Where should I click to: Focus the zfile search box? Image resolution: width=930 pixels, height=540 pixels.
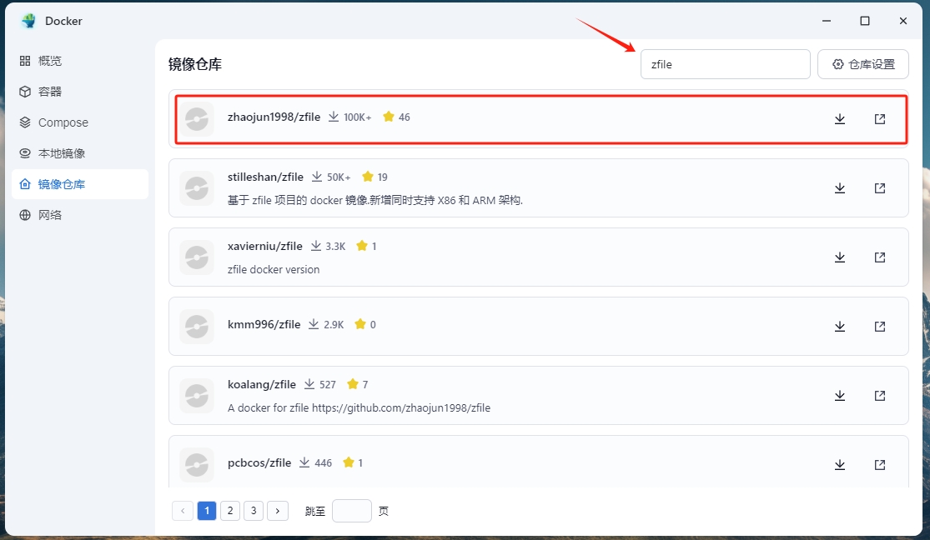click(726, 64)
